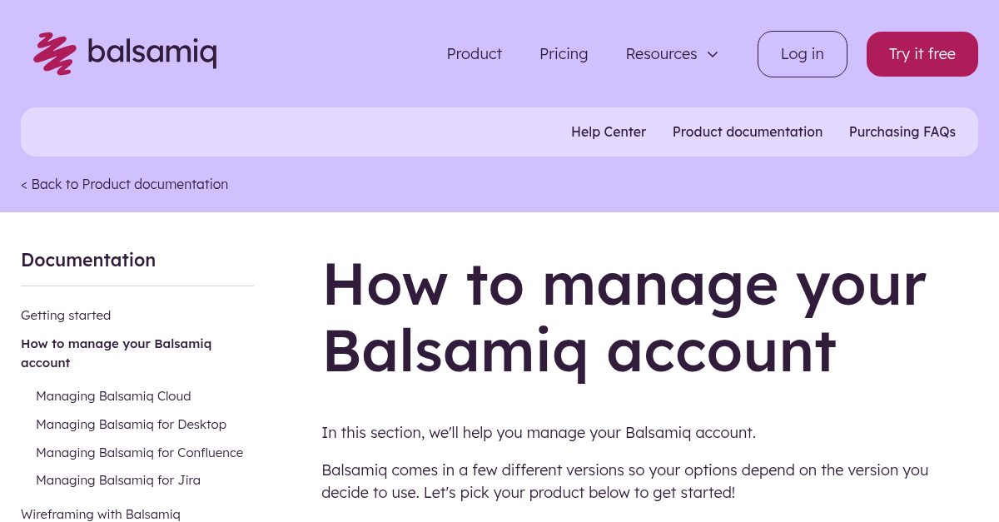Open Managing Balsamiq for Desktop page
The height and width of the screenshot is (522, 999).
click(x=131, y=424)
